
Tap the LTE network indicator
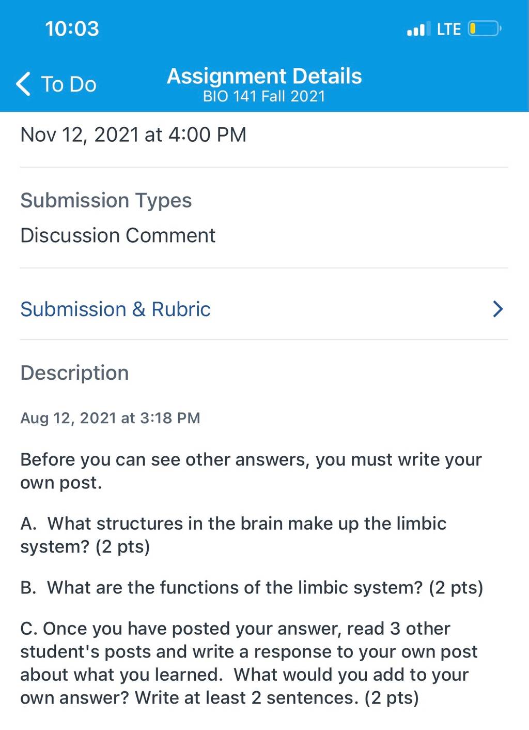[x=448, y=29]
